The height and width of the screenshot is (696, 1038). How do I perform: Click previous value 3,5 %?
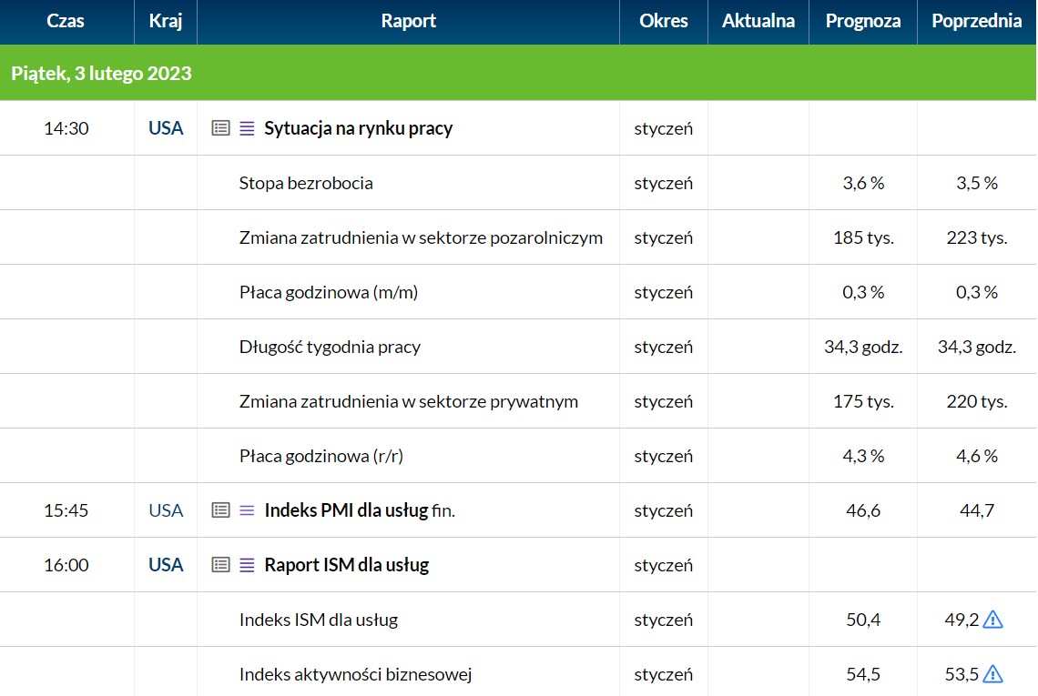(976, 183)
